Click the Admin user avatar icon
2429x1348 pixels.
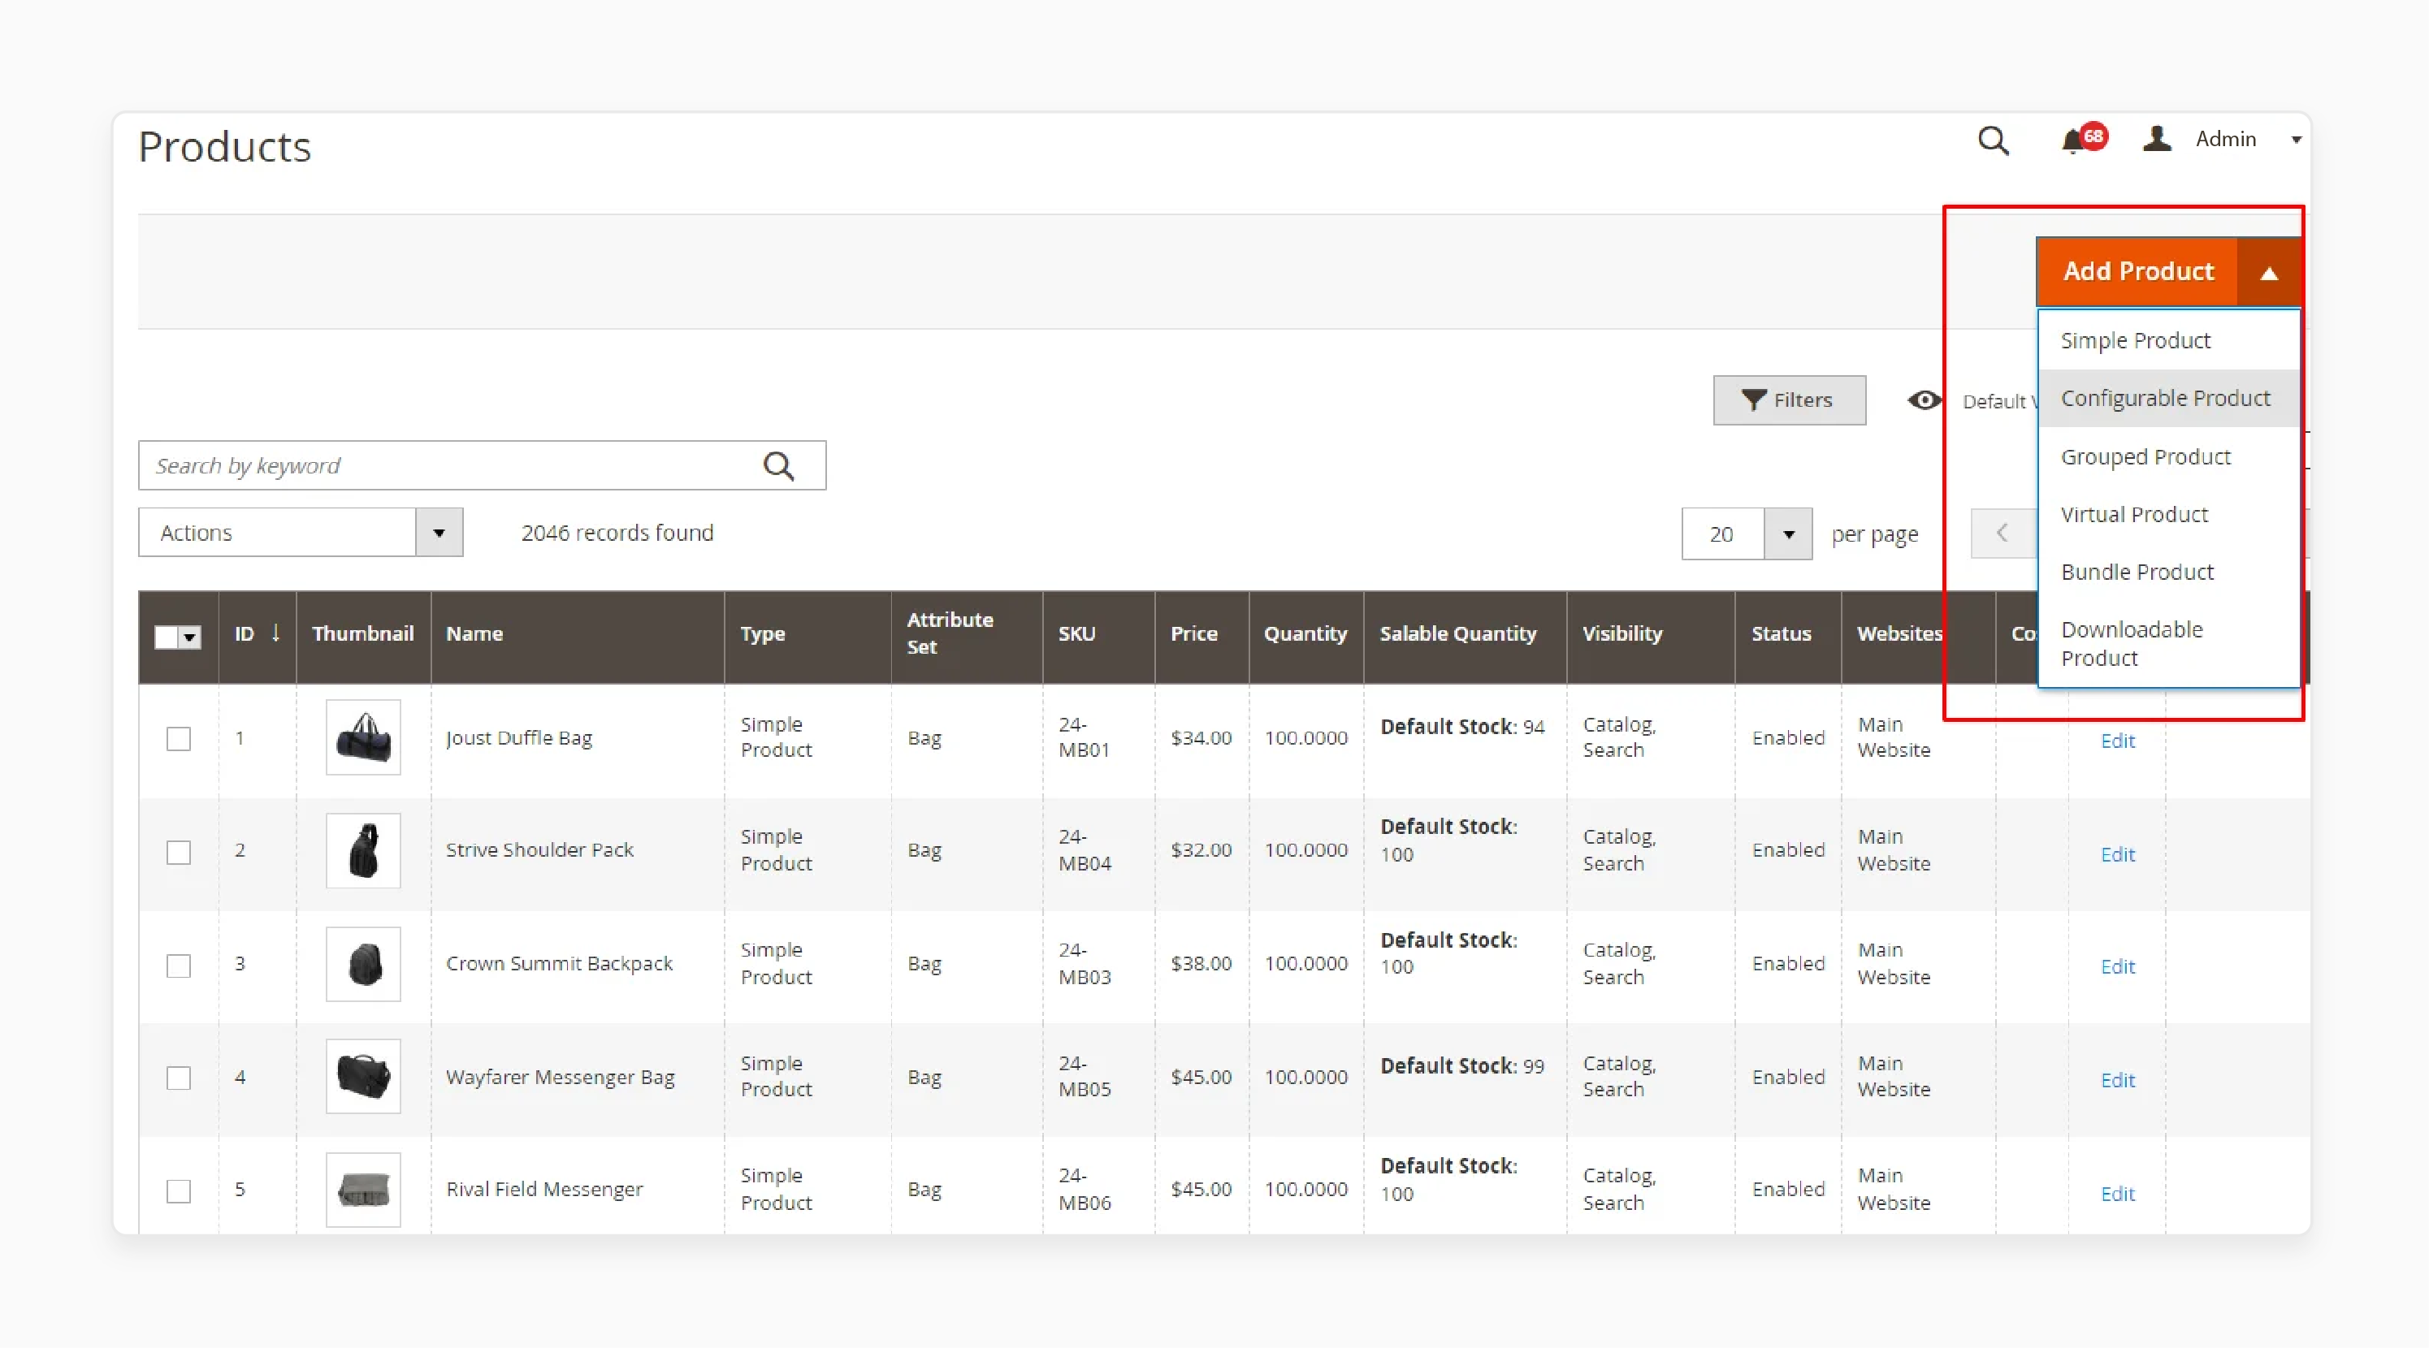(2157, 139)
